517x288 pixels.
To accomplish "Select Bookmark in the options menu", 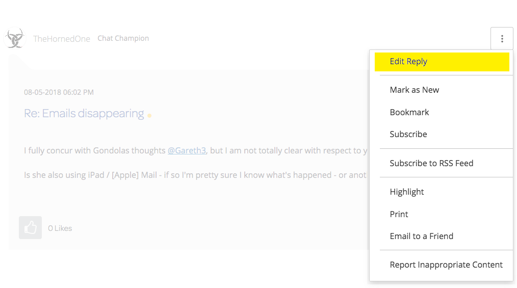I will click(409, 112).
